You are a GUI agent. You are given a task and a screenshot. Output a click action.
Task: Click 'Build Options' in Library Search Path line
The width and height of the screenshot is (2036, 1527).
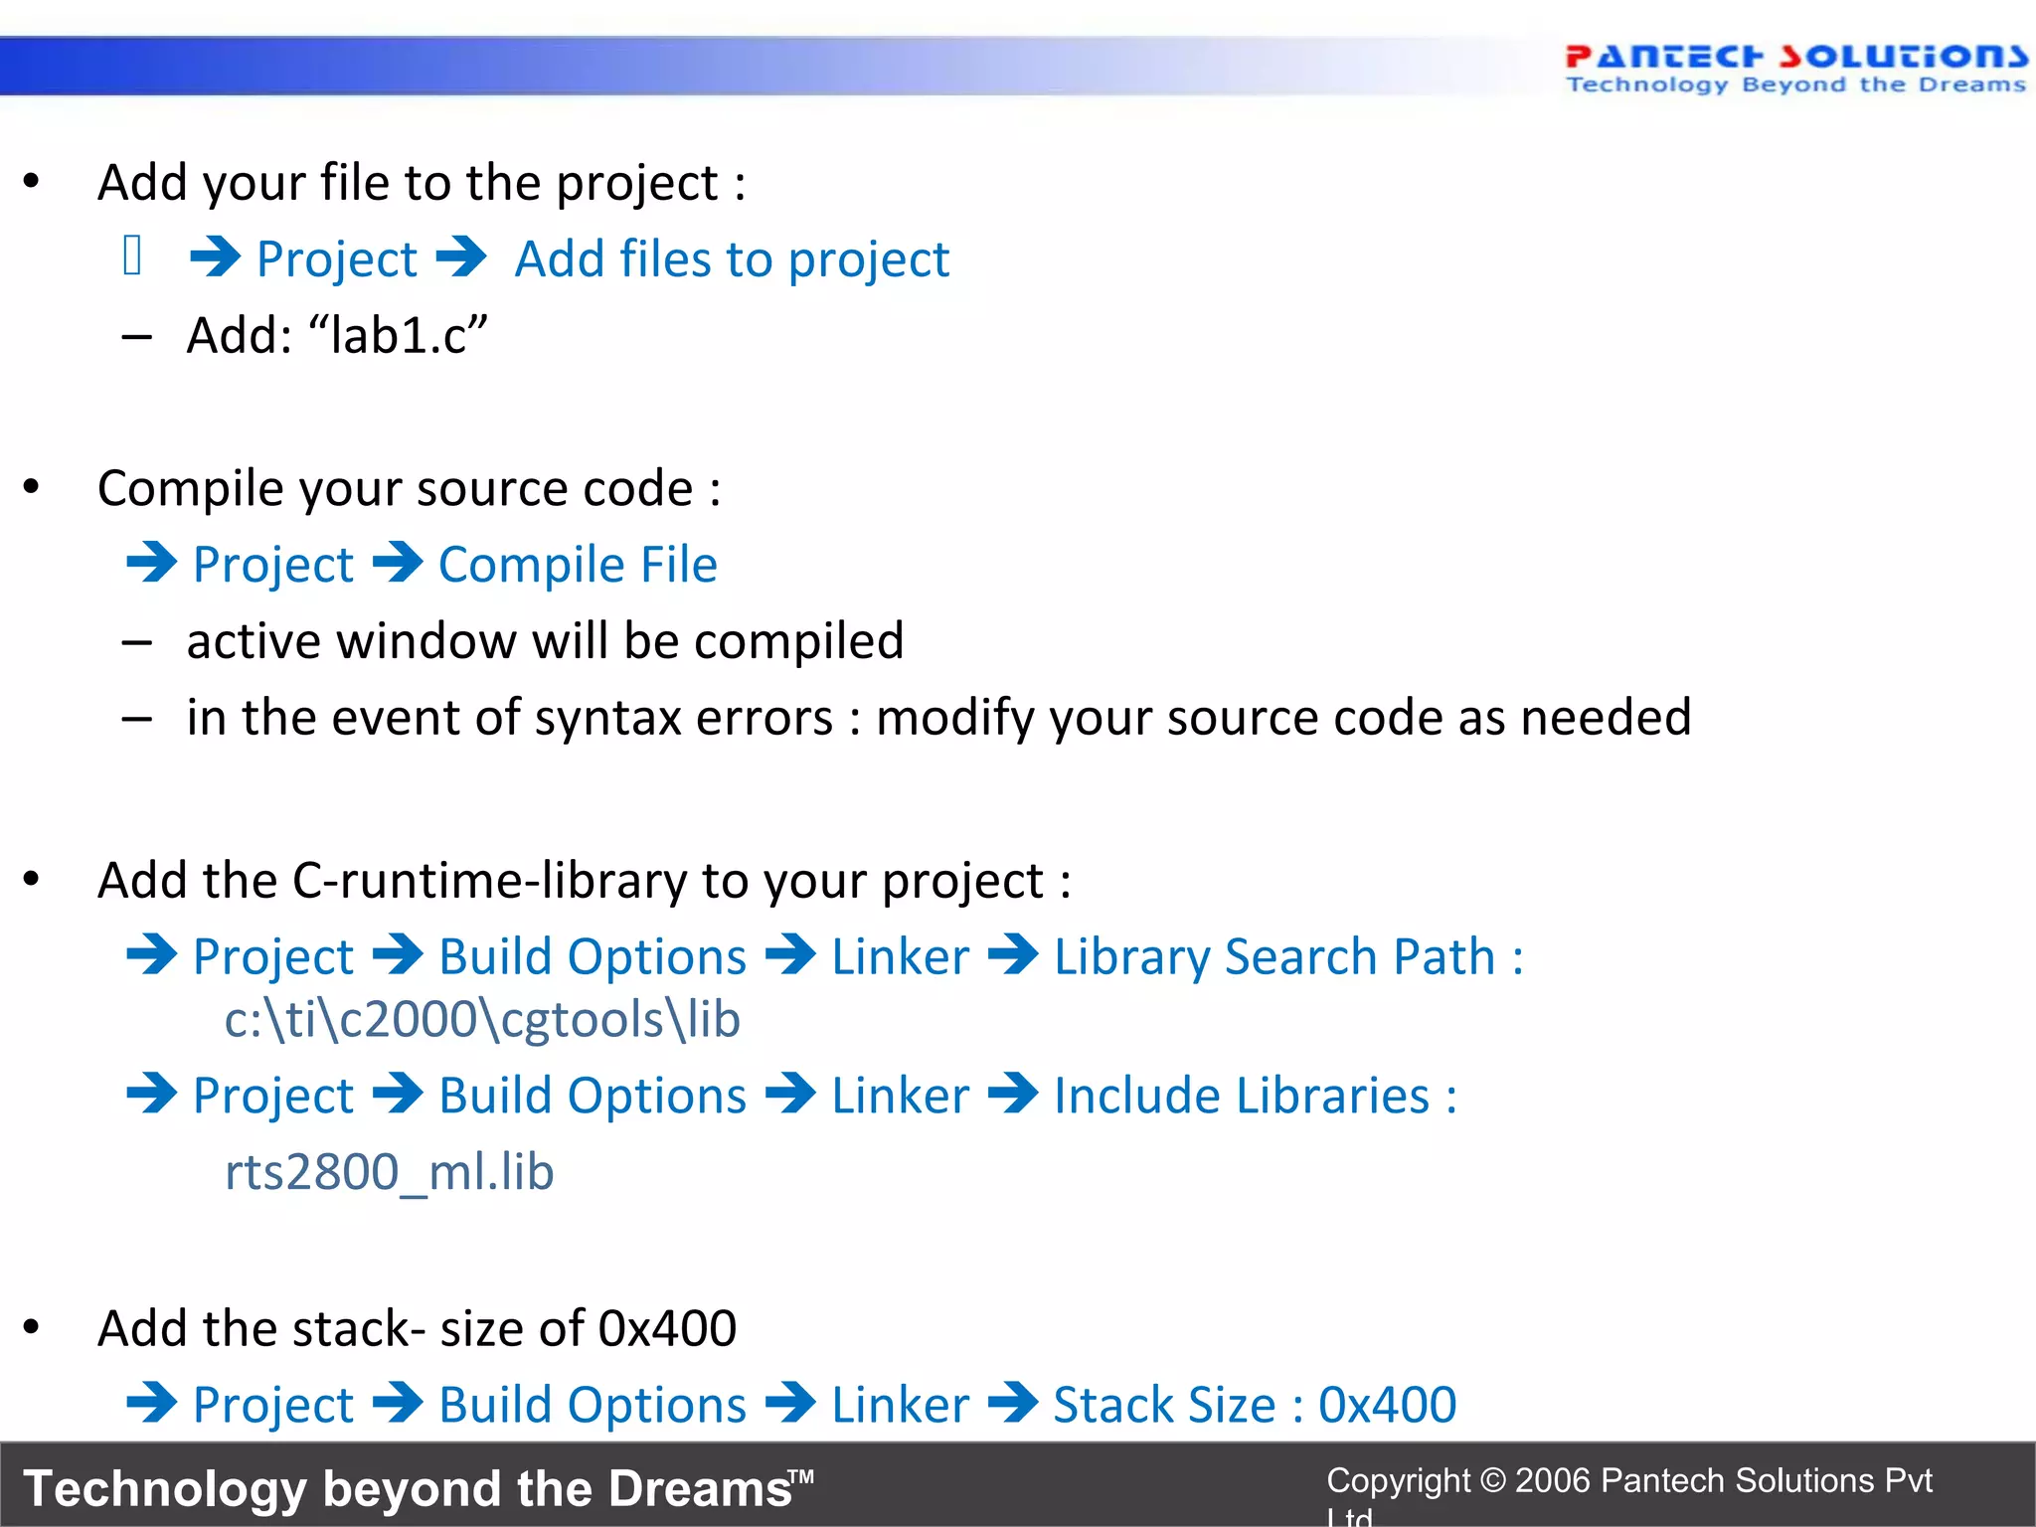[593, 957]
